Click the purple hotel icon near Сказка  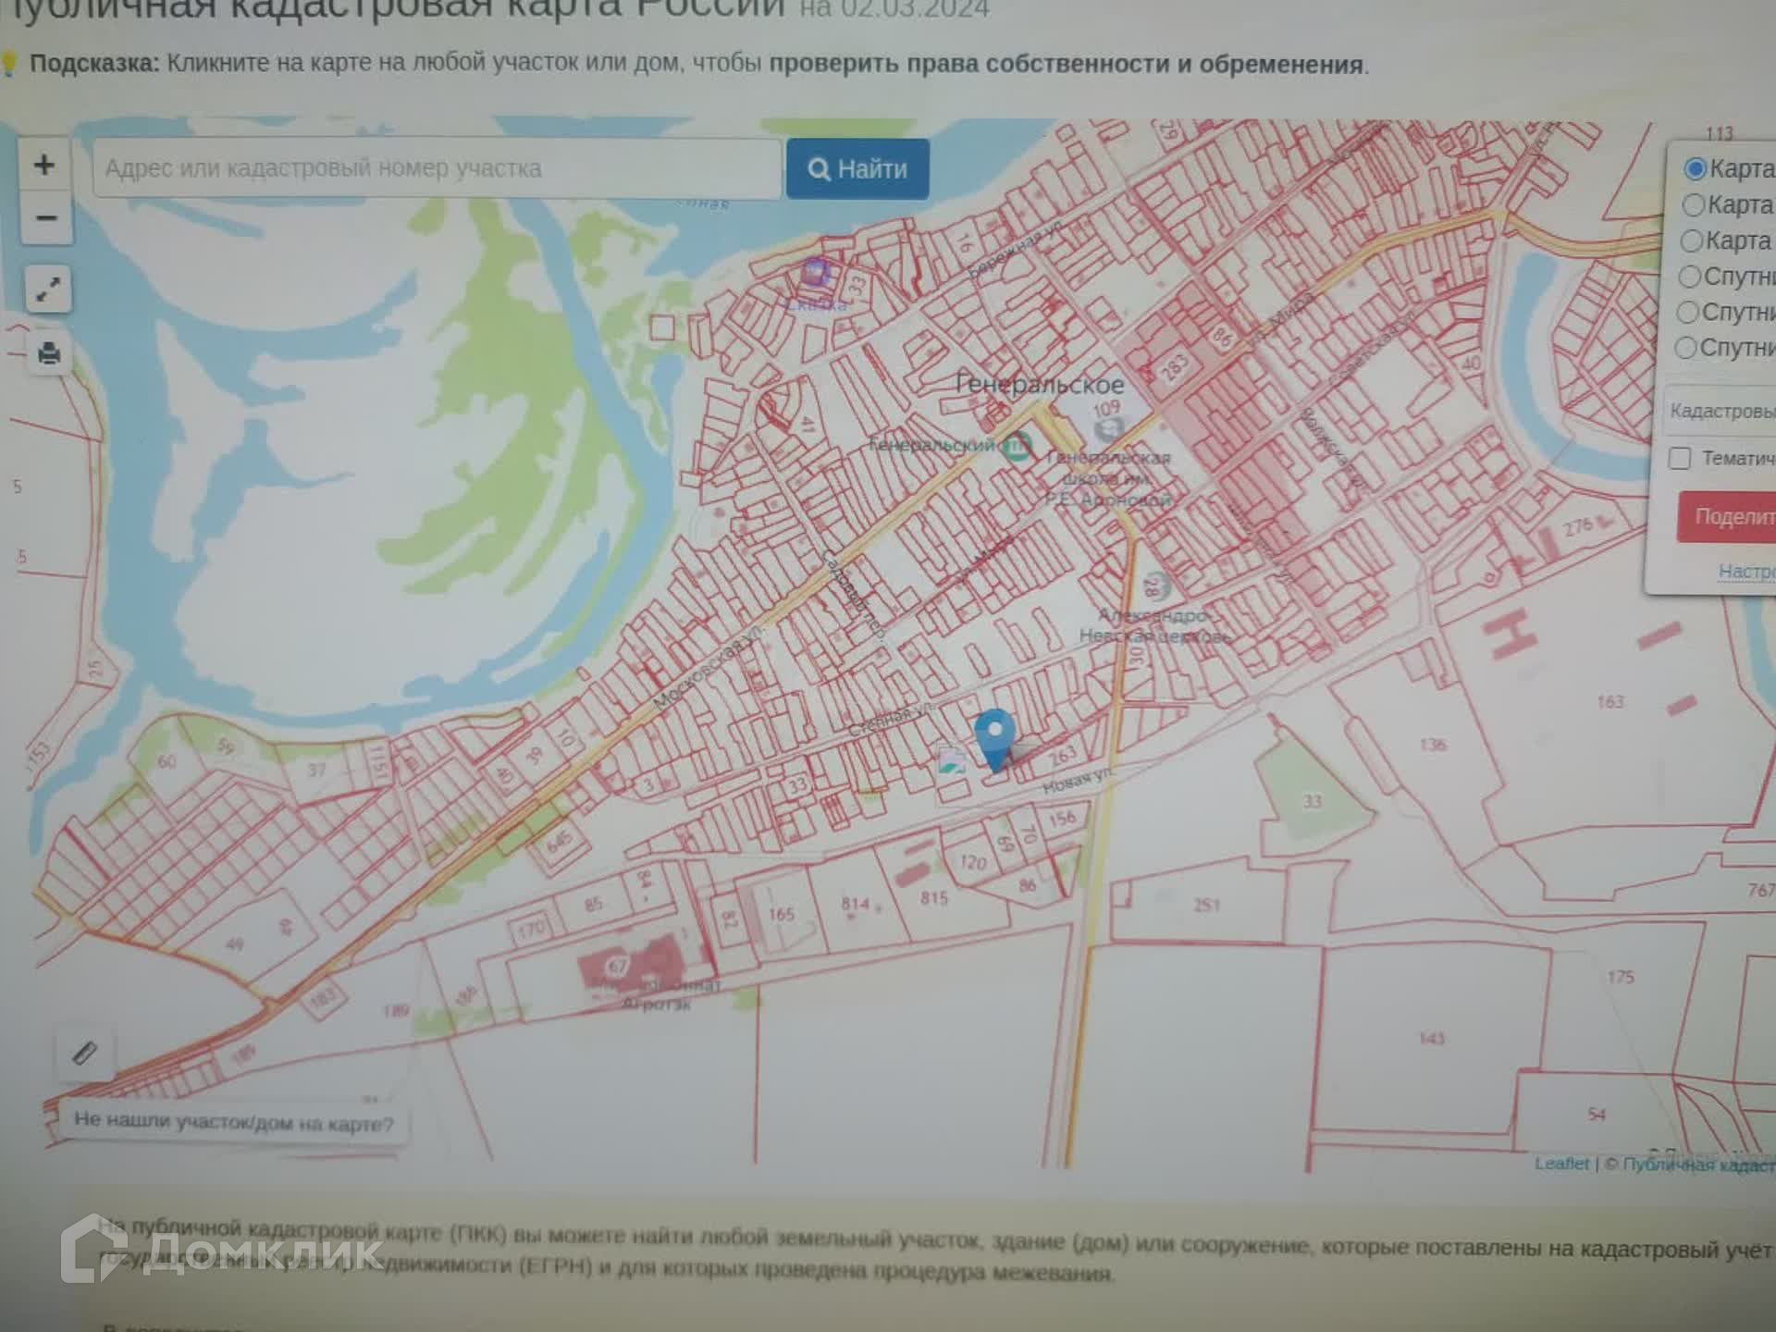815,273
